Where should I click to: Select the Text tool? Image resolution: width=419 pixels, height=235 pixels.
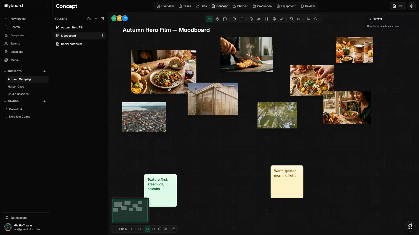pyautogui.click(x=242, y=19)
